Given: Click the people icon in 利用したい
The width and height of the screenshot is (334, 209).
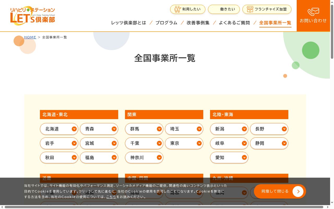Looking at the screenshot, I should pos(178,9).
